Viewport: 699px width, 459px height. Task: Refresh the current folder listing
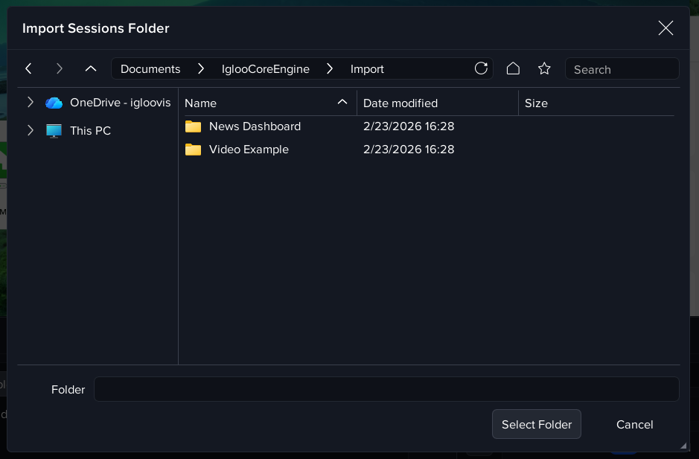tap(481, 68)
